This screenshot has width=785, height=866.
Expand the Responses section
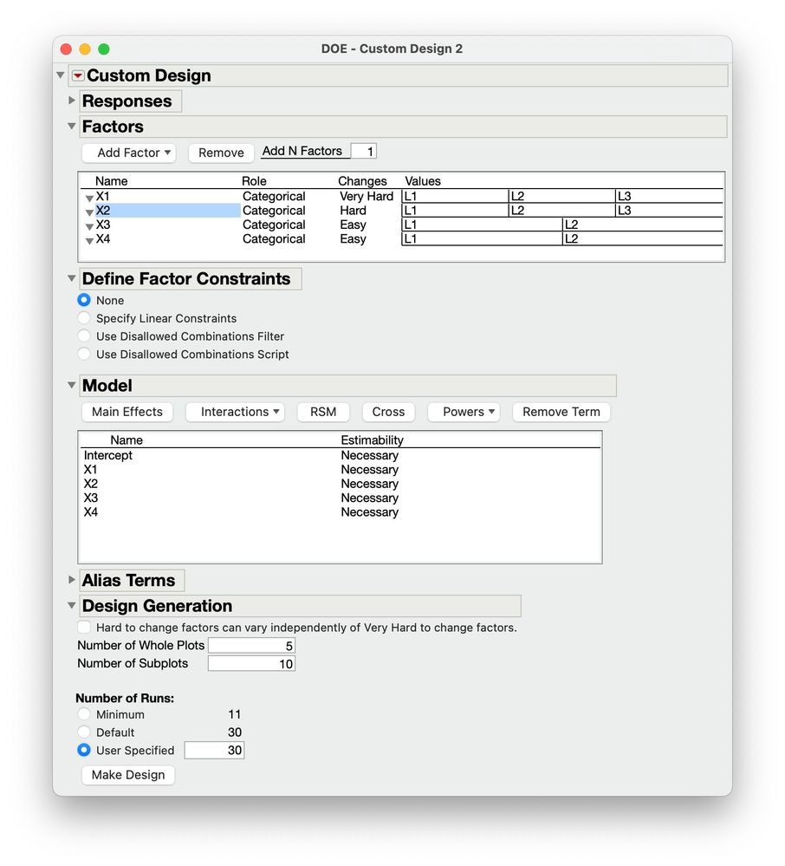coord(71,101)
